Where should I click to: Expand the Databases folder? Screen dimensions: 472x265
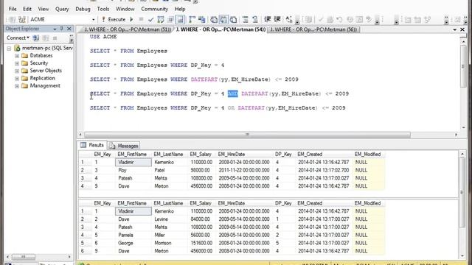17,56
